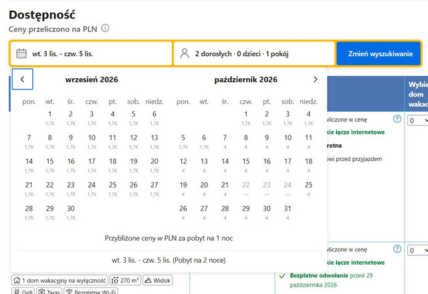Open guests field 2 dorosłych 0 dzieci
The height and width of the screenshot is (294, 428).
[254, 53]
